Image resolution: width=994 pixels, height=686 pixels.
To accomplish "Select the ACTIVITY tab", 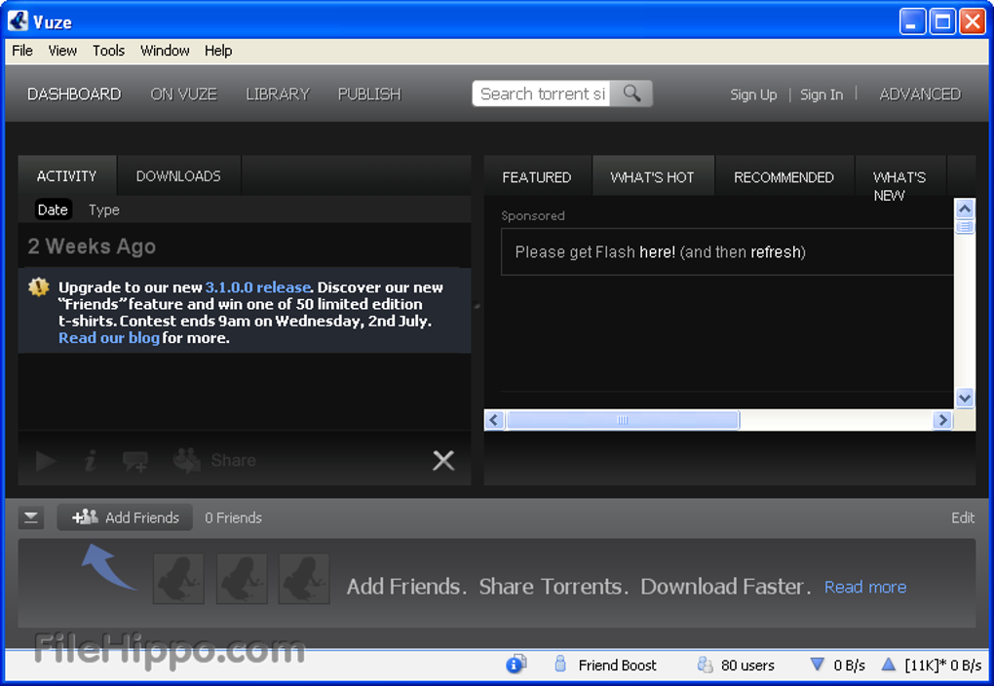I will 66,175.
